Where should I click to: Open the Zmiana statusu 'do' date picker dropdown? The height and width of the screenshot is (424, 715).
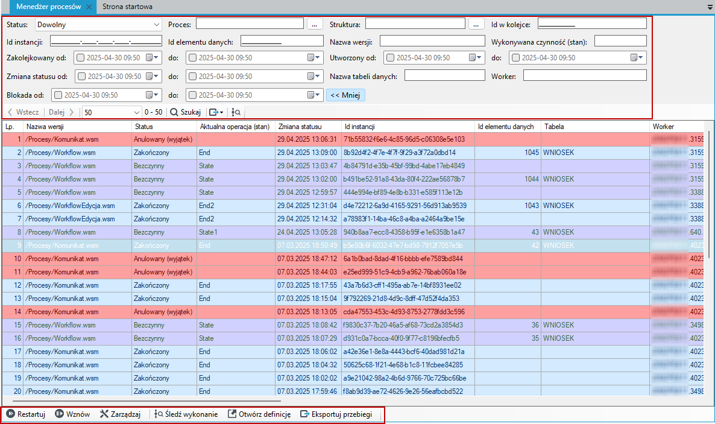[313, 76]
